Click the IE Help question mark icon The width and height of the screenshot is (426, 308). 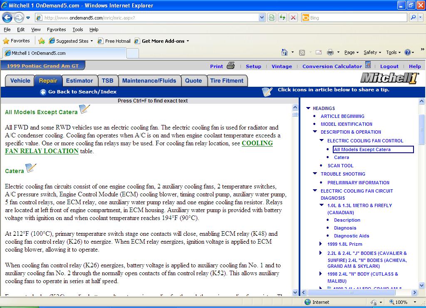coord(408,52)
